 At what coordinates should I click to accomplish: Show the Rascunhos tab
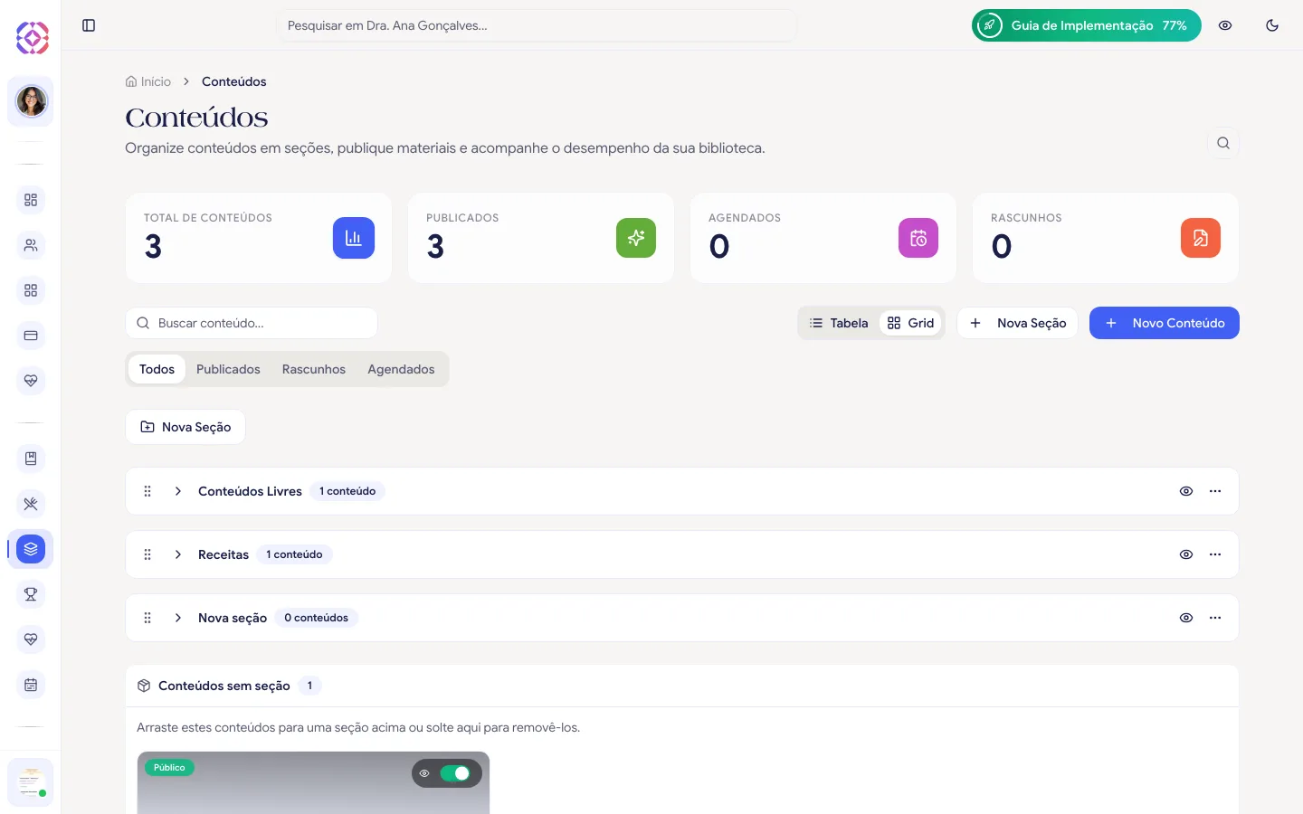click(x=314, y=369)
